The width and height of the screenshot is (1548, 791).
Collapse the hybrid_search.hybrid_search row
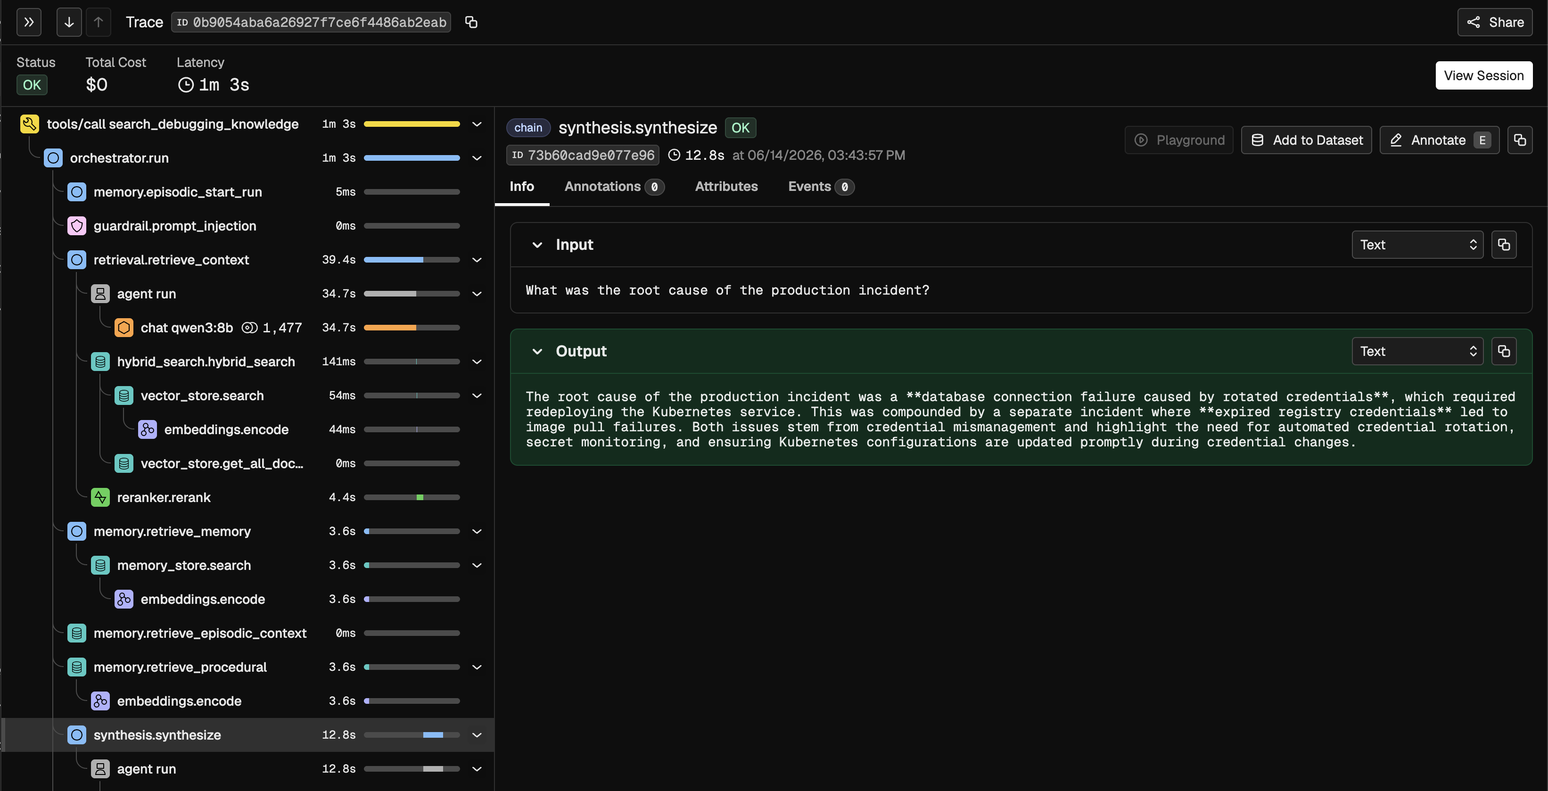coord(477,362)
